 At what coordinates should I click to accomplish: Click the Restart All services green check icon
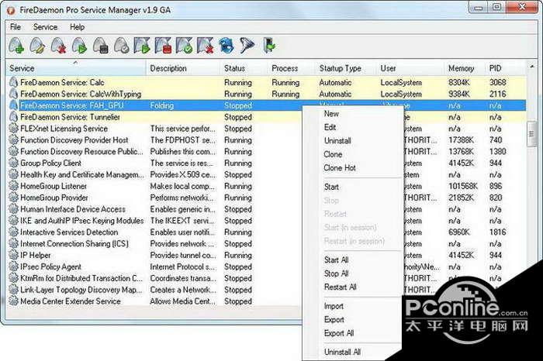tap(185, 46)
